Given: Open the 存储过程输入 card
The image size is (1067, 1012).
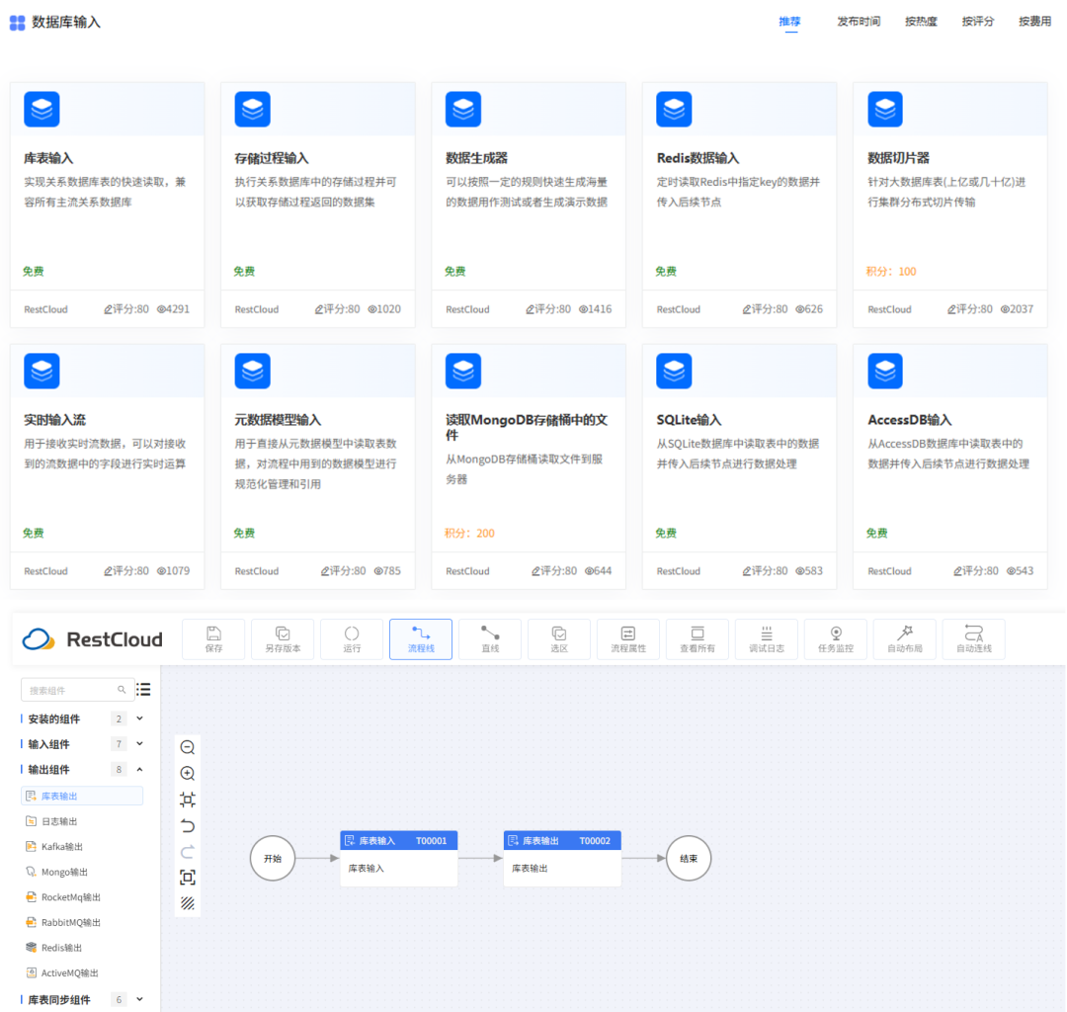Looking at the screenshot, I should tap(318, 205).
